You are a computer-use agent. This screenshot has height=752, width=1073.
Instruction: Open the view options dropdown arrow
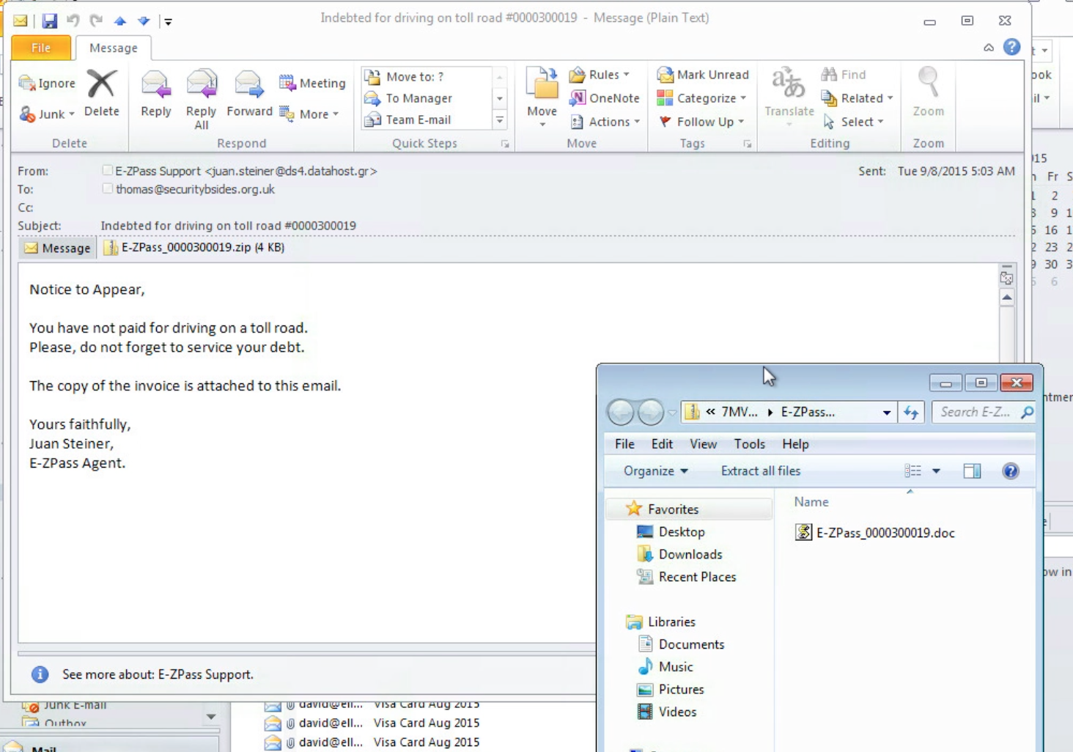[936, 471]
